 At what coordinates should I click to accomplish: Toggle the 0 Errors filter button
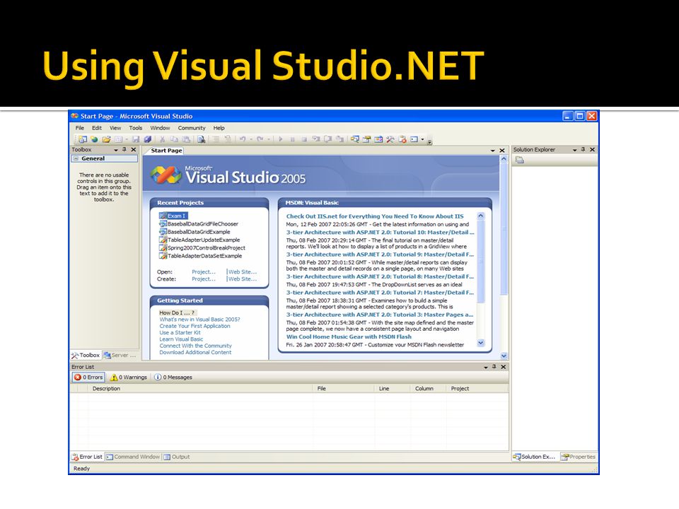(88, 377)
